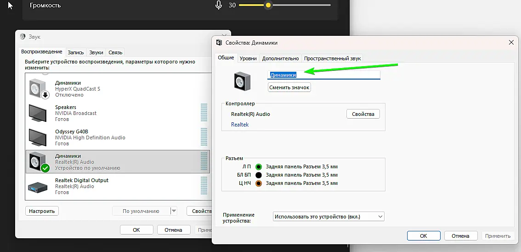The width and height of the screenshot is (521, 252).
Task: Click the Сменить значок button
Action: coord(289,87)
